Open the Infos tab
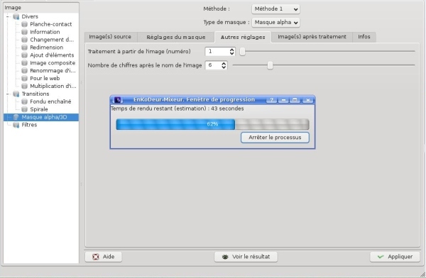Viewport: 426px width, 278px height. (x=364, y=37)
